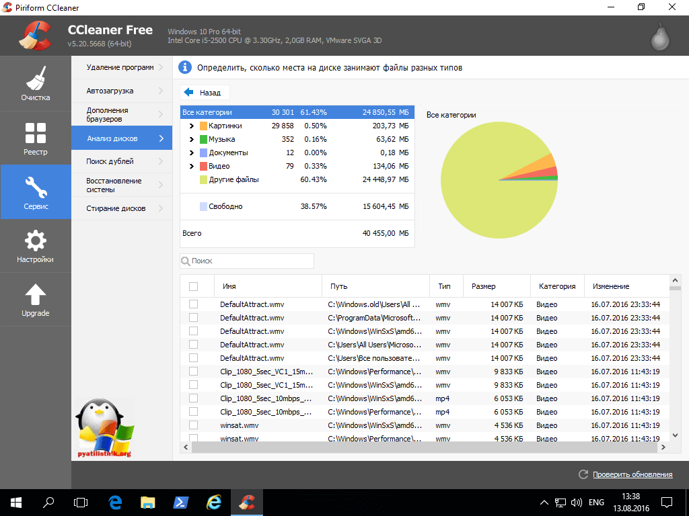
Task: Open File Explorer from taskbar
Action: click(148, 503)
